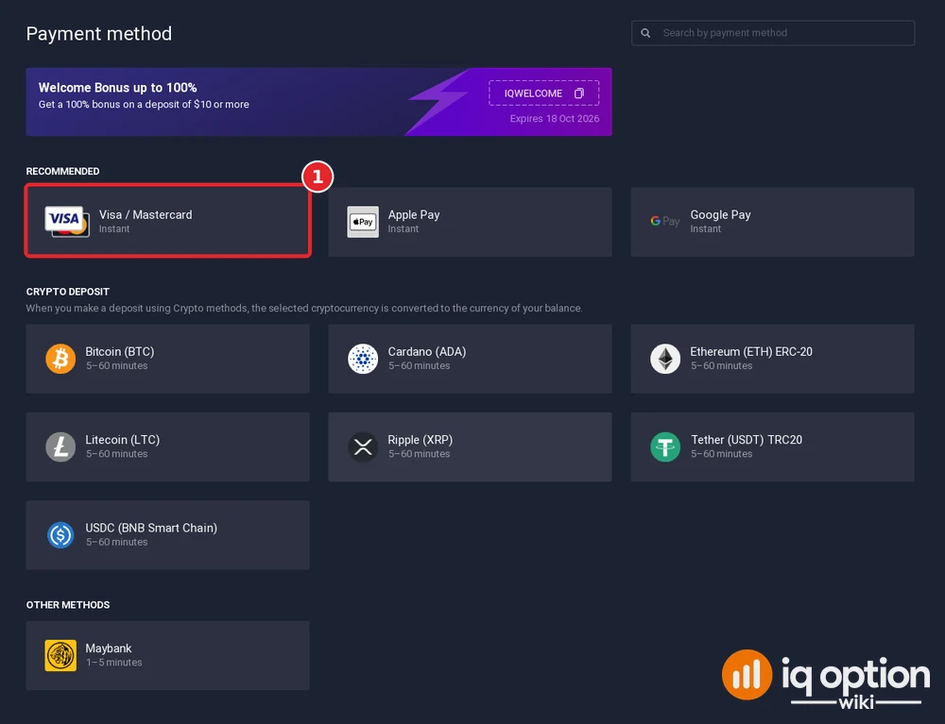The height and width of the screenshot is (724, 945).
Task: Click the orange Bitcoin coin icon
Action: pyautogui.click(x=60, y=359)
